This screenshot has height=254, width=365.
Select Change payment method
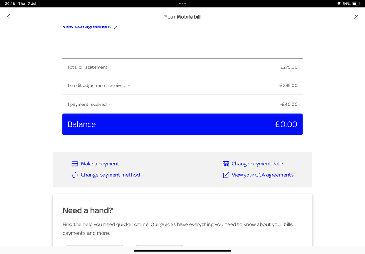click(110, 175)
